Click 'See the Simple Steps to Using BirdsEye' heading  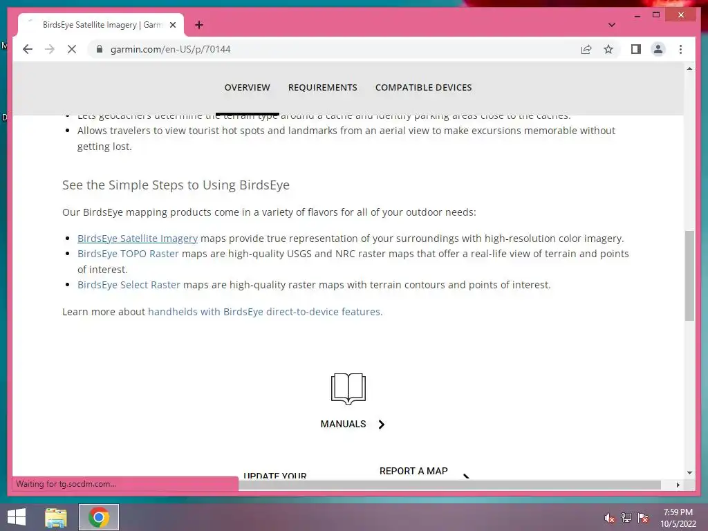[176, 185]
